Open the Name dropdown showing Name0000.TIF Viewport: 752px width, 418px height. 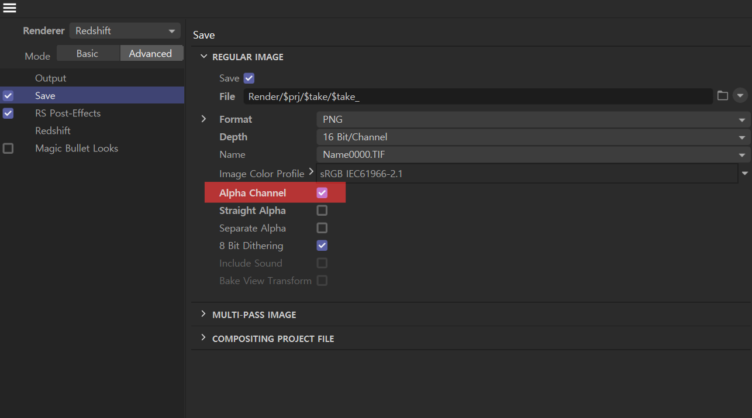533,154
